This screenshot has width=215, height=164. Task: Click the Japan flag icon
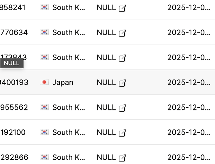pyautogui.click(x=45, y=82)
